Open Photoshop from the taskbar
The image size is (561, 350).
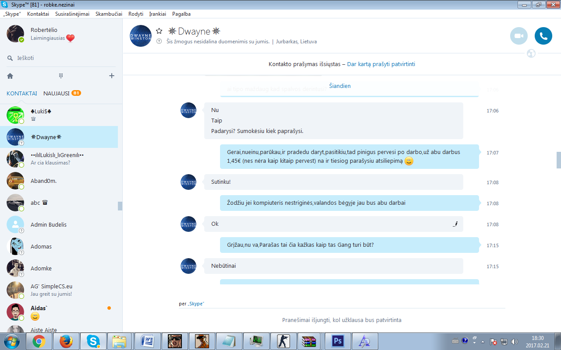[x=338, y=340]
